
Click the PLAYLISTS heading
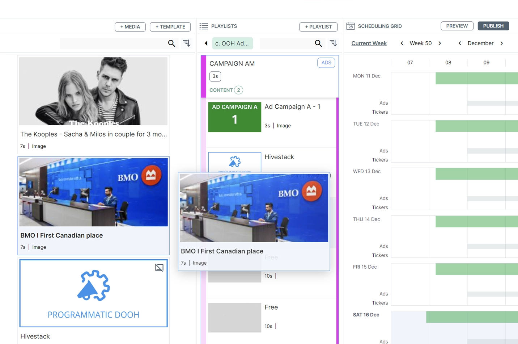click(224, 26)
